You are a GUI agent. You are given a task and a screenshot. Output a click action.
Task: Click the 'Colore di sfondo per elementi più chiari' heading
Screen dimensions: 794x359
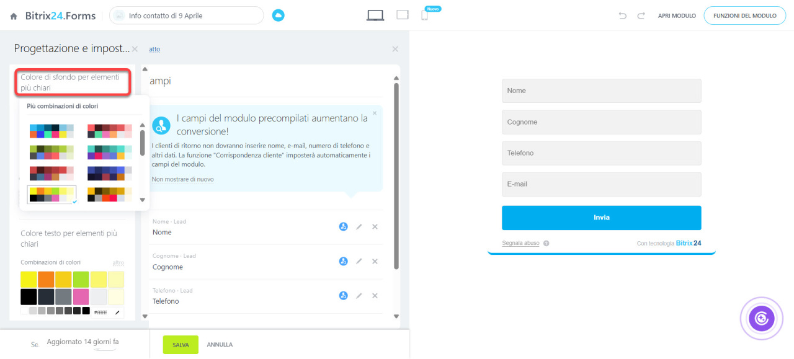[70, 83]
